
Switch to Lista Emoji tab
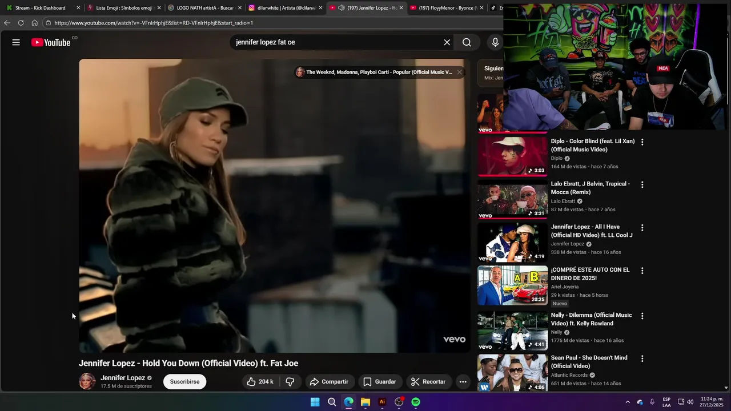[x=123, y=8]
